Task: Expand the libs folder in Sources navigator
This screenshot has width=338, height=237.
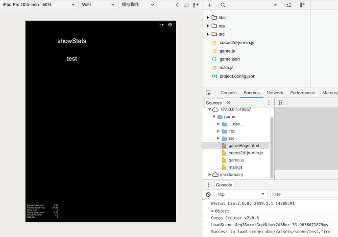Action: coord(218,131)
